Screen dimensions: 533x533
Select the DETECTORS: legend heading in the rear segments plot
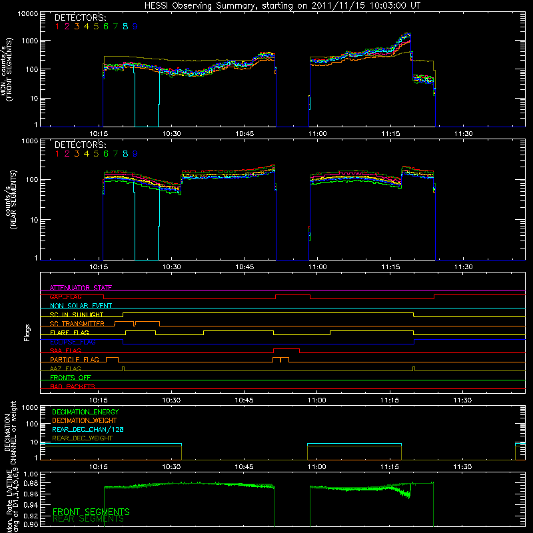(81, 145)
